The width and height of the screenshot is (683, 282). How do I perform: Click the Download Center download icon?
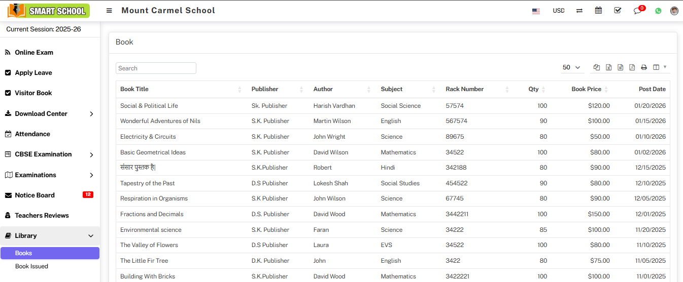tap(8, 114)
